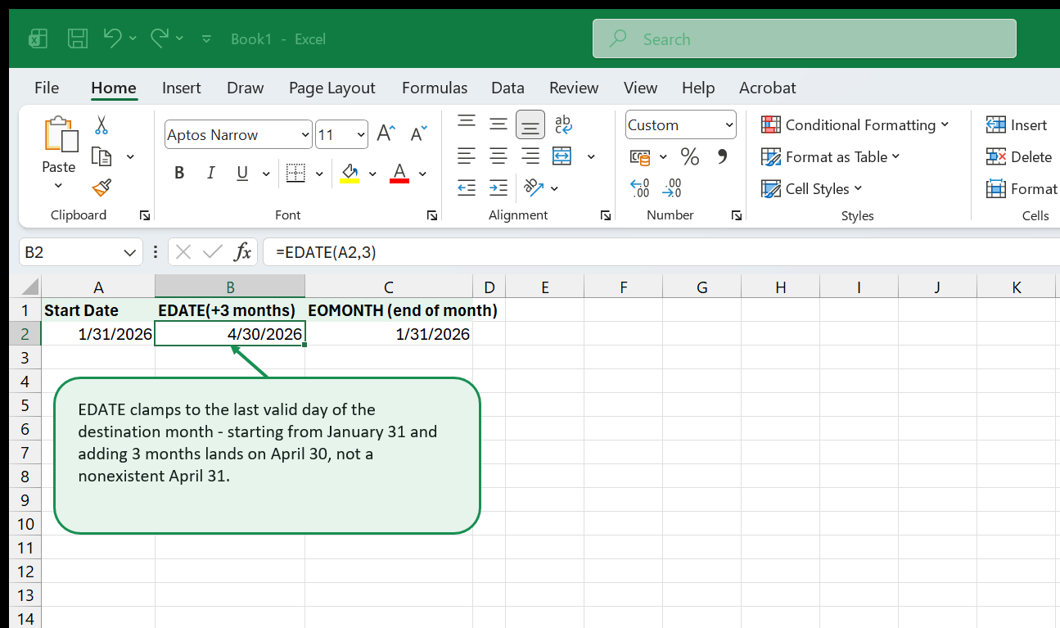Image resolution: width=1060 pixels, height=628 pixels.
Task: Switch to the Page Layout tab
Action: (x=332, y=88)
